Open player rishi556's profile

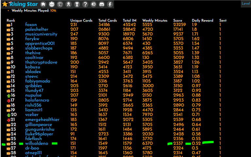click(33, 105)
